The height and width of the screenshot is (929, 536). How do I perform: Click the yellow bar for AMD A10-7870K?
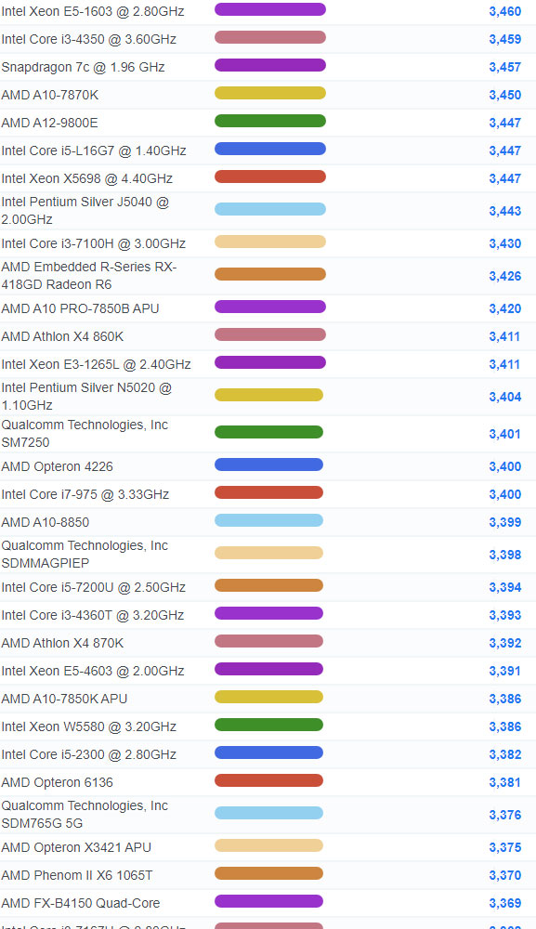(x=270, y=93)
